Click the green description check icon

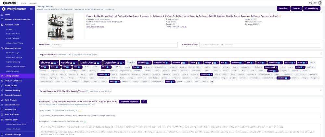(85, 122)
